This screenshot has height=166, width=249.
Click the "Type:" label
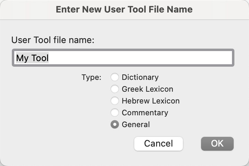pyautogui.click(x=91, y=77)
